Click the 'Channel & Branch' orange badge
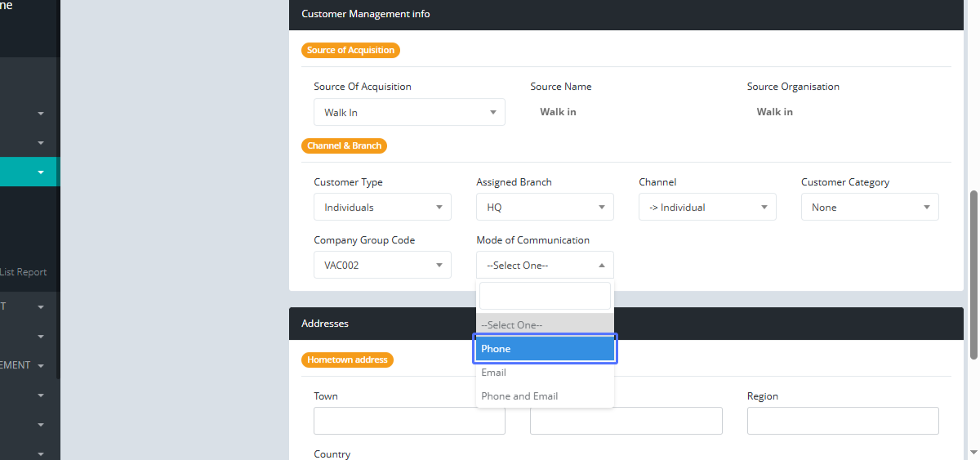Screen dimensions: 980x460 coord(344,146)
